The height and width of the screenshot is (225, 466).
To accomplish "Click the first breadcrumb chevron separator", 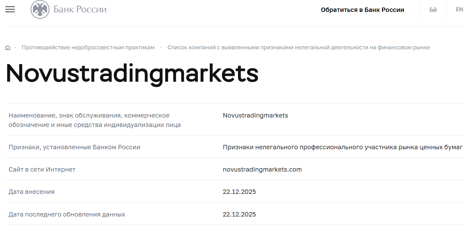I will click(x=15, y=47).
